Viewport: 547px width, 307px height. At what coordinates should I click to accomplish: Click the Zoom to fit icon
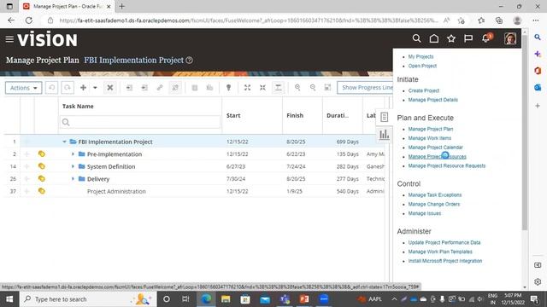tap(327, 88)
